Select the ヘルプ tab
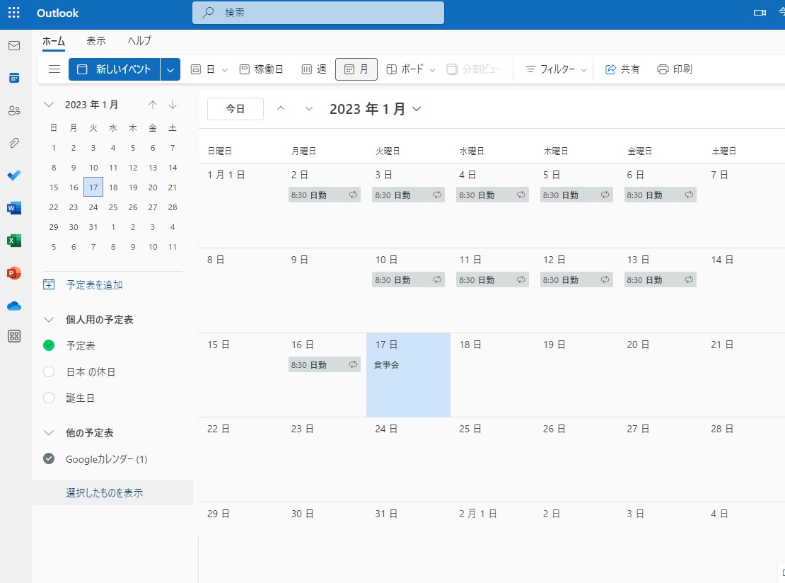The width and height of the screenshot is (785, 583). (x=139, y=41)
